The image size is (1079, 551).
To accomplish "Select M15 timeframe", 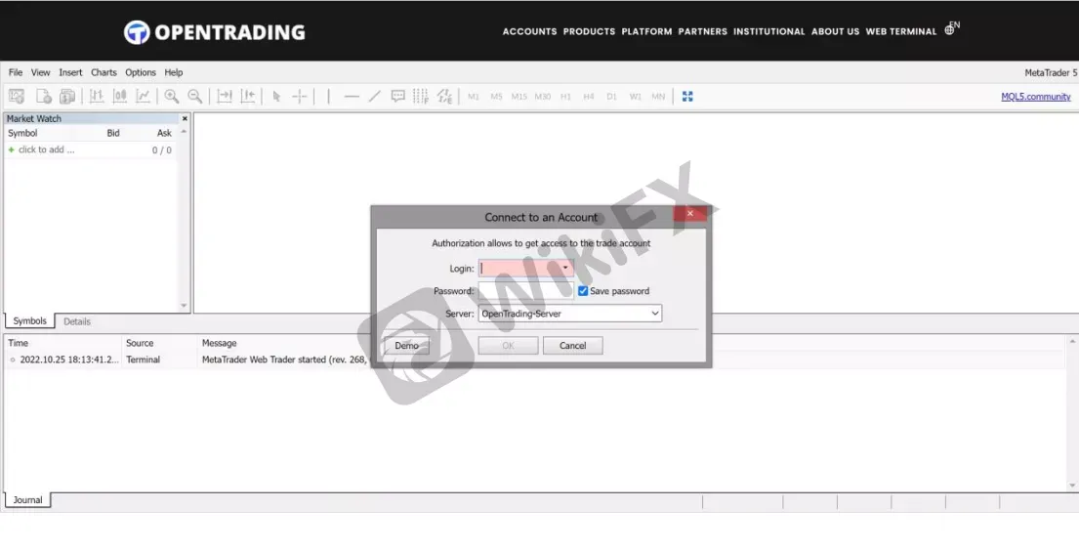I will coord(519,97).
